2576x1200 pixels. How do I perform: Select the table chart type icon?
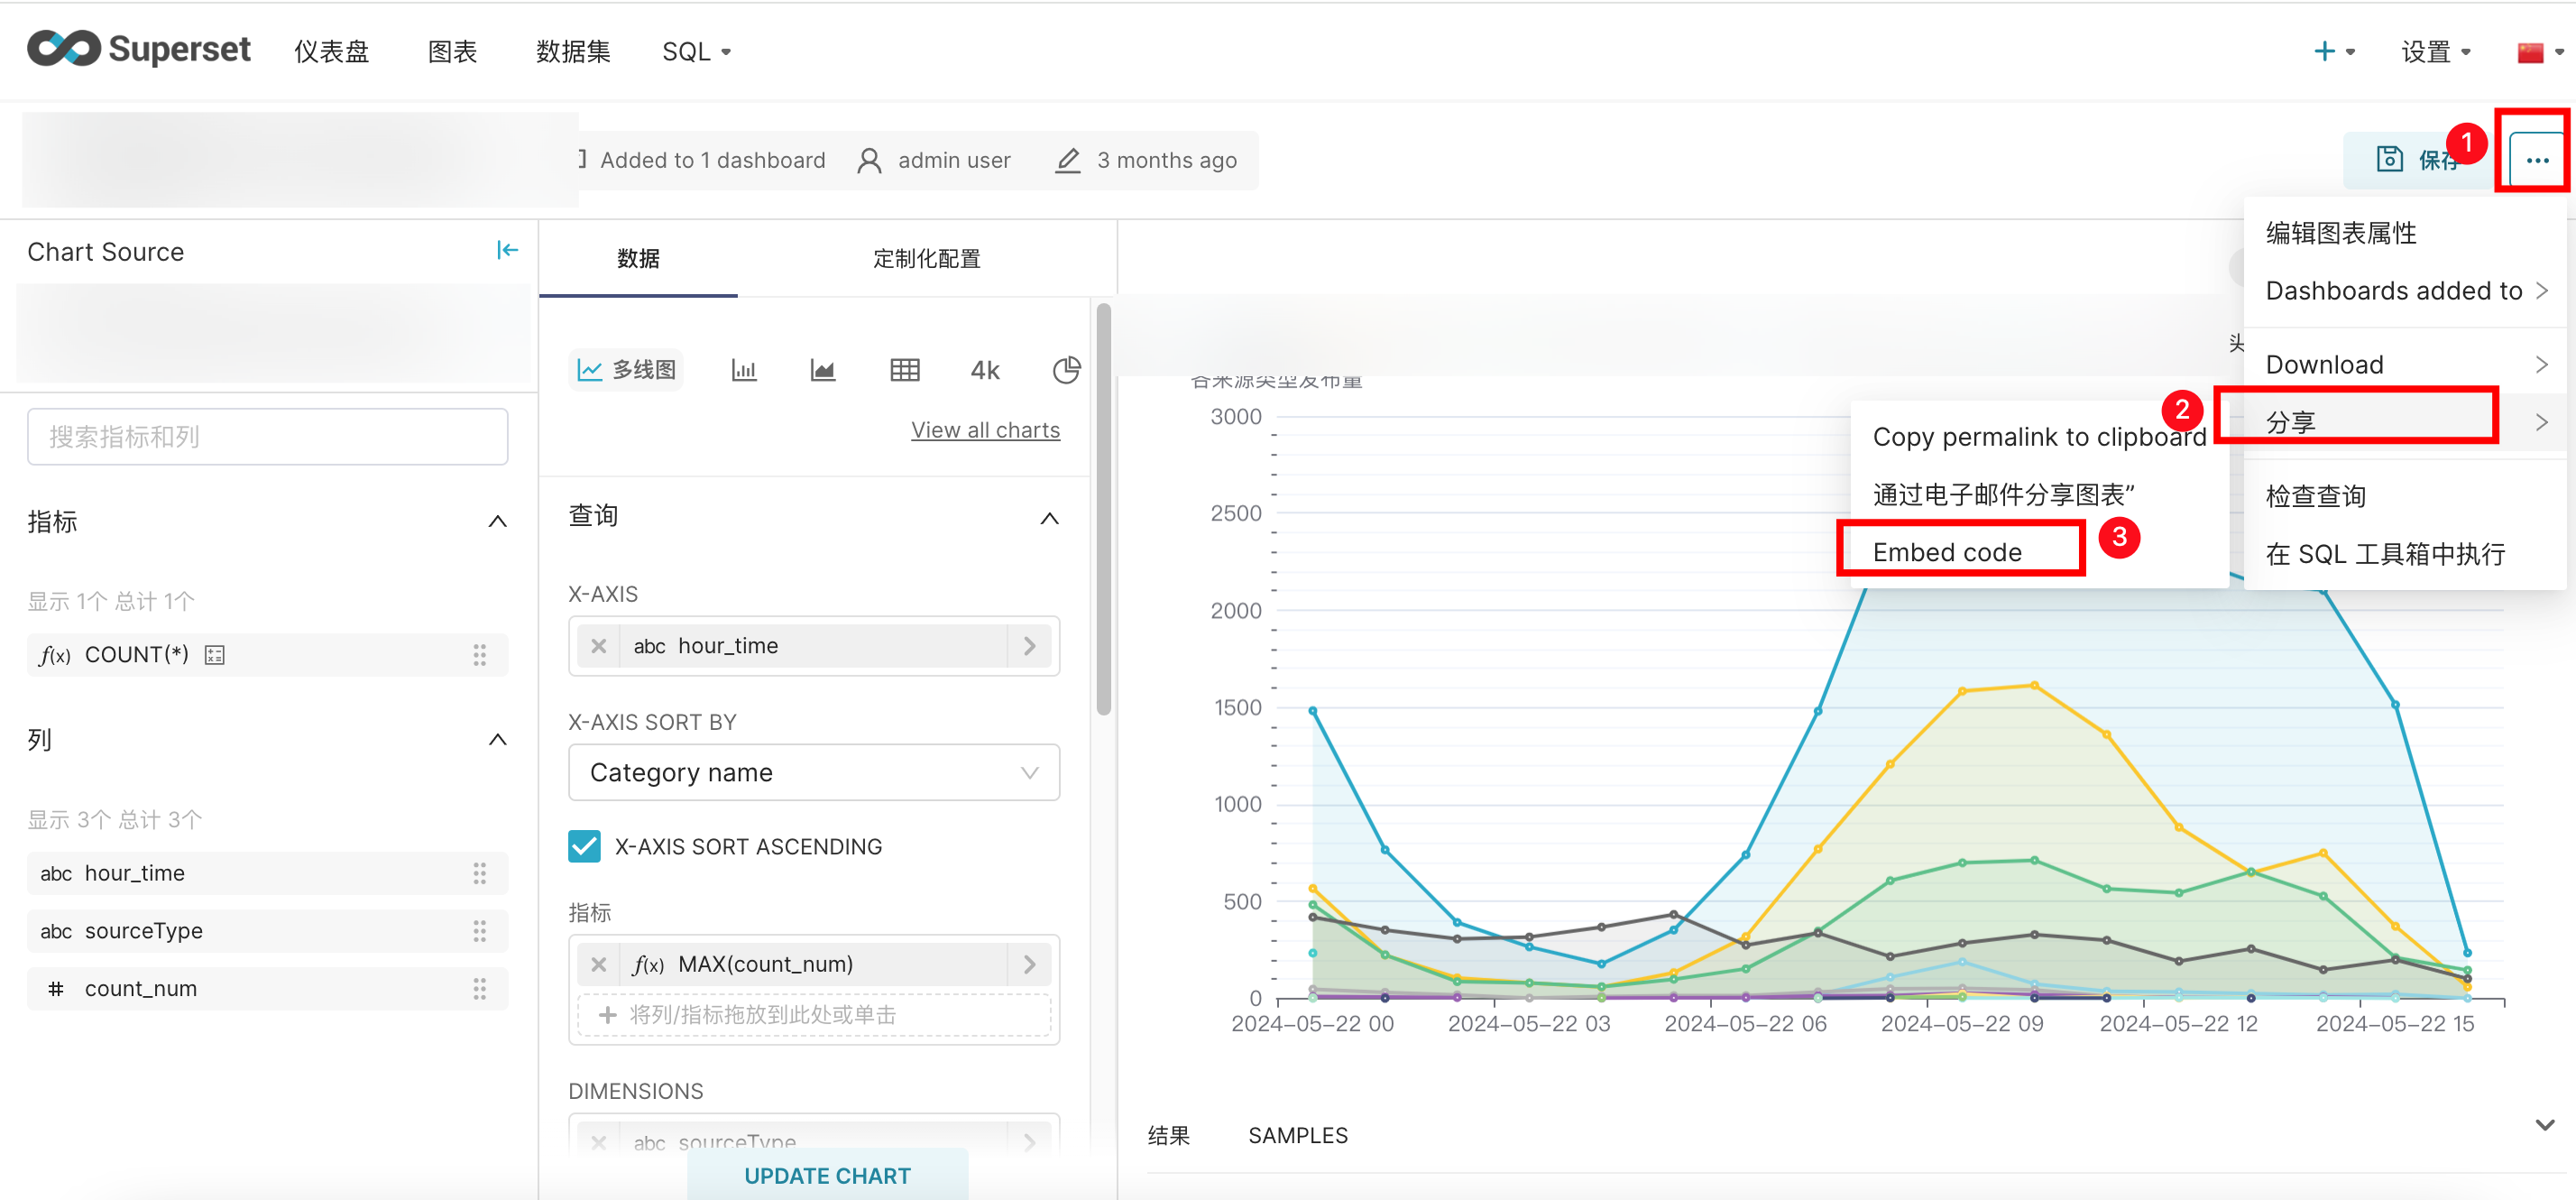point(904,370)
